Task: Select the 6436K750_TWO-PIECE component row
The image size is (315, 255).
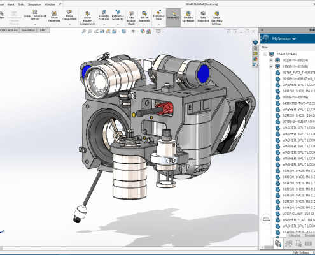Action: point(295,103)
